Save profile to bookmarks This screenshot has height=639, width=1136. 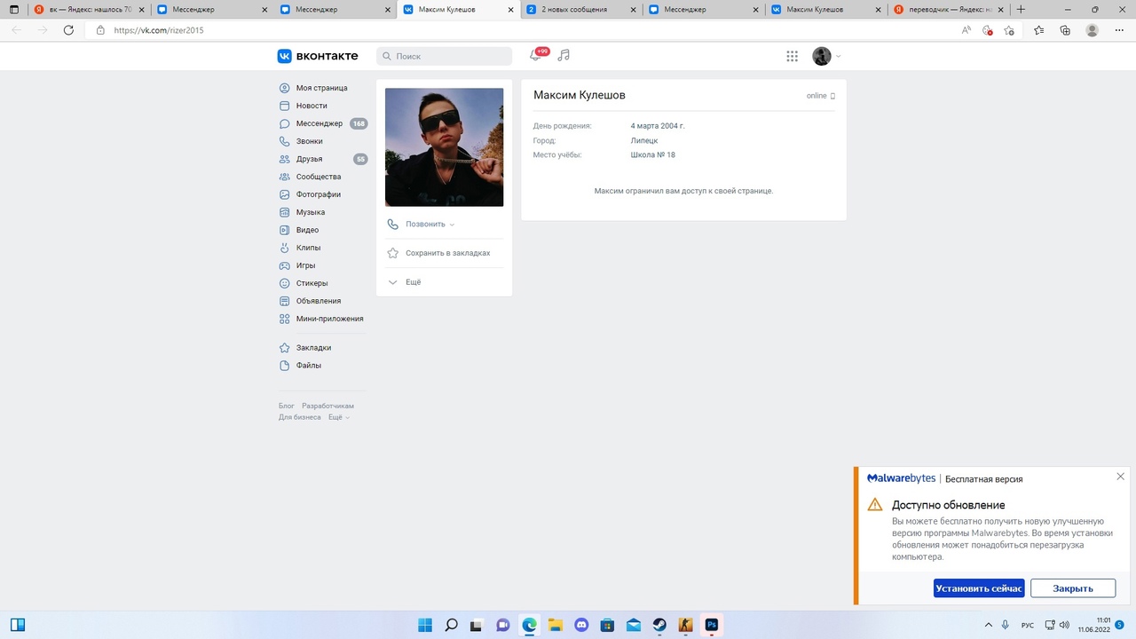pos(447,253)
